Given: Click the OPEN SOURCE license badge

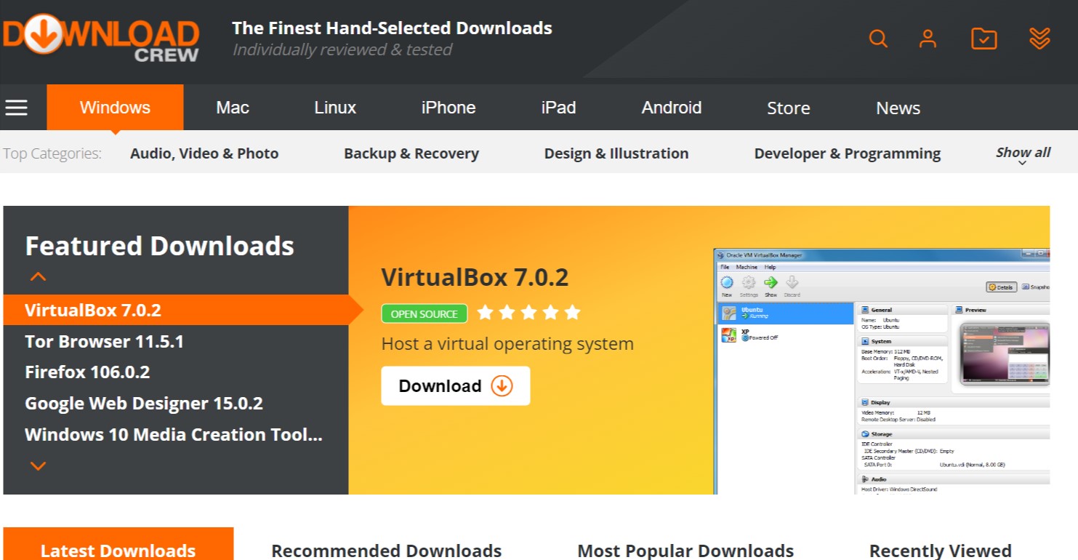Looking at the screenshot, I should point(425,313).
